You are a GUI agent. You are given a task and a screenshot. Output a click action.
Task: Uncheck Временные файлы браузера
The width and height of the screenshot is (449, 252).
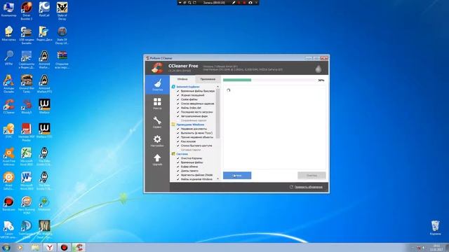click(177, 91)
